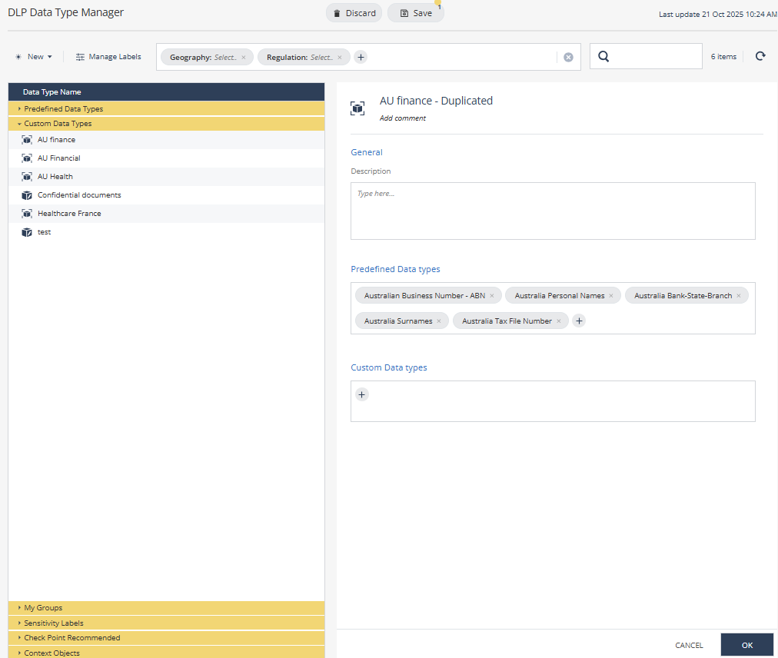The image size is (778, 658).
Task: Select Healthcare France in the list
Action: (x=69, y=214)
